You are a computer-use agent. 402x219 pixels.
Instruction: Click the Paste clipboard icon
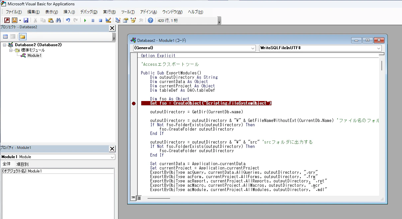(x=50, y=20)
